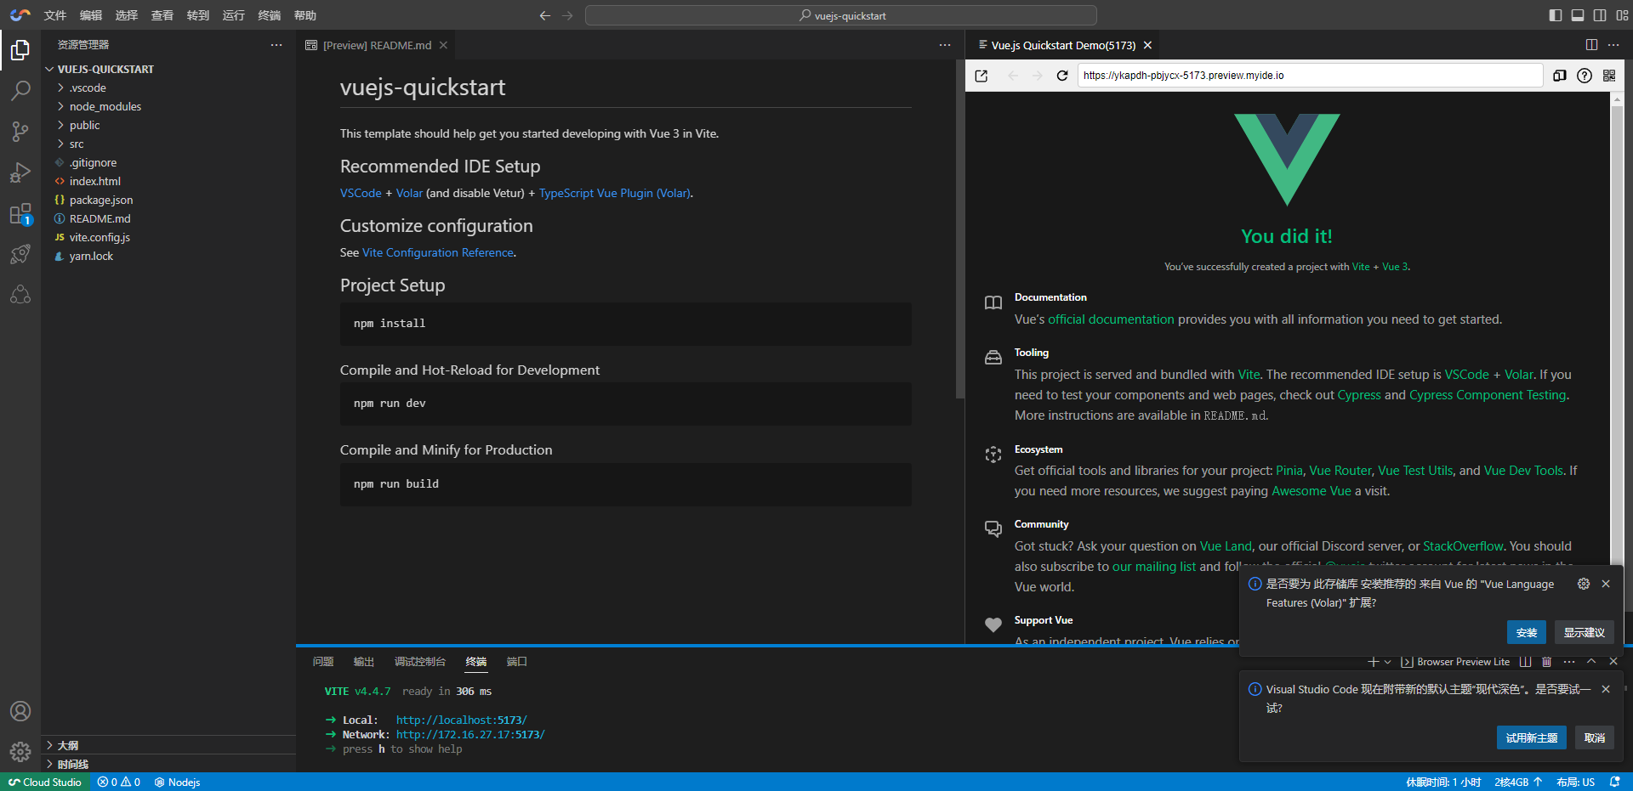Reload the browser preview page
Viewport: 1633px width, 791px height.
click(x=1062, y=76)
